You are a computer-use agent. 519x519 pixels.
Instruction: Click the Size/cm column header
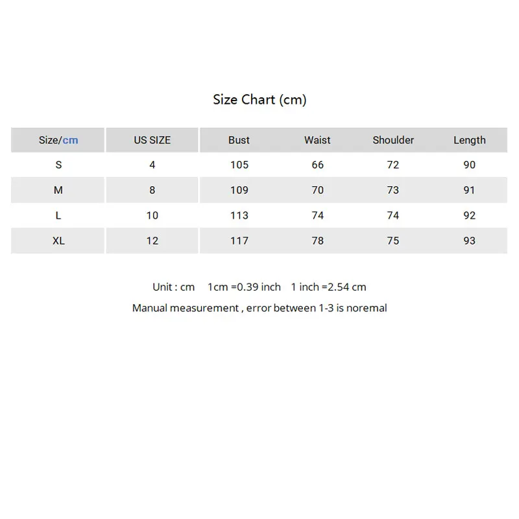[58, 140]
